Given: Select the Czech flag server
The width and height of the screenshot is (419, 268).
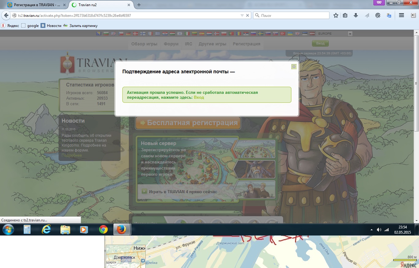Looking at the screenshot, I should click(121, 34).
